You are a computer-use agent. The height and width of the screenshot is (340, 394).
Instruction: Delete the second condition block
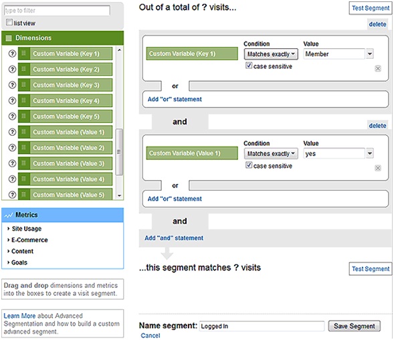click(x=377, y=126)
